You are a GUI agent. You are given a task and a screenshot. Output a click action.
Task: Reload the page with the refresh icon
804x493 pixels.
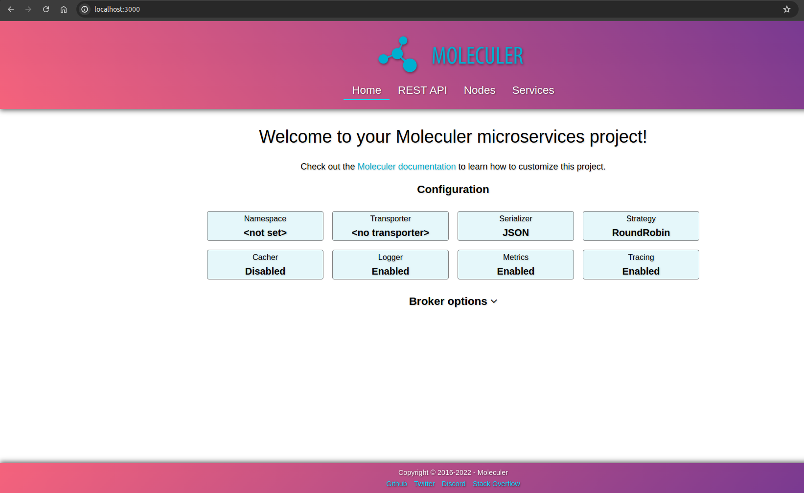46,9
